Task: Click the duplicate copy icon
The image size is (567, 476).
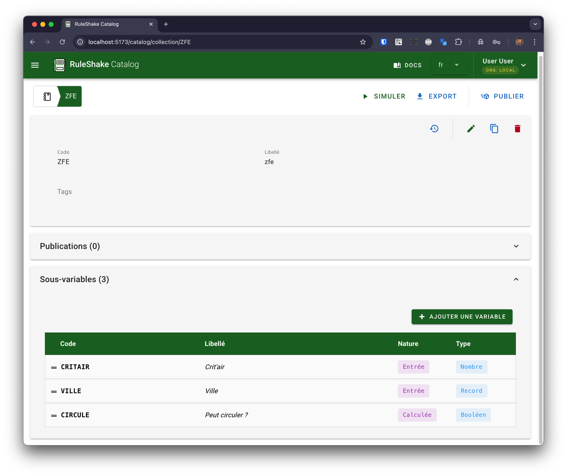Action: pyautogui.click(x=494, y=129)
